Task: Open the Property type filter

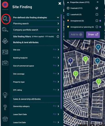Action: click(36, 82)
